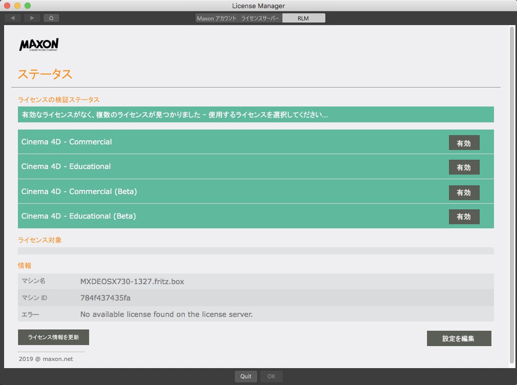Quit the License Manager
The height and width of the screenshot is (385, 517).
[x=245, y=376]
